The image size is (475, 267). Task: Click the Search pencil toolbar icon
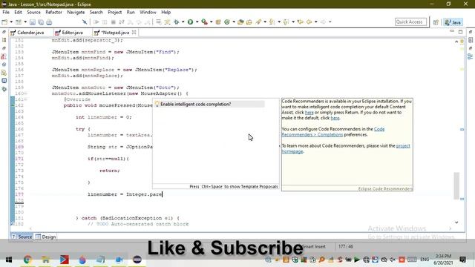[258, 22]
